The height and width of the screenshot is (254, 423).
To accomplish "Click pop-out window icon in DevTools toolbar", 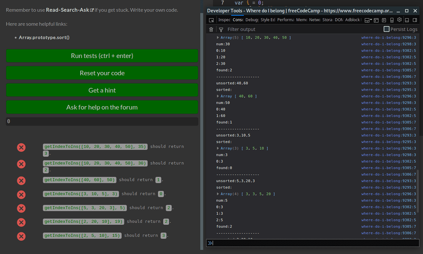I will (376, 19).
